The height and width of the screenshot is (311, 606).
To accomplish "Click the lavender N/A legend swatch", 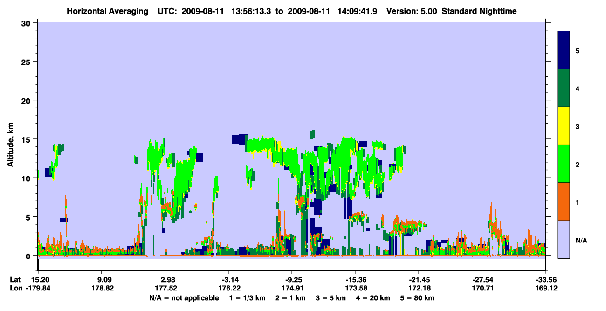I will pos(564,239).
